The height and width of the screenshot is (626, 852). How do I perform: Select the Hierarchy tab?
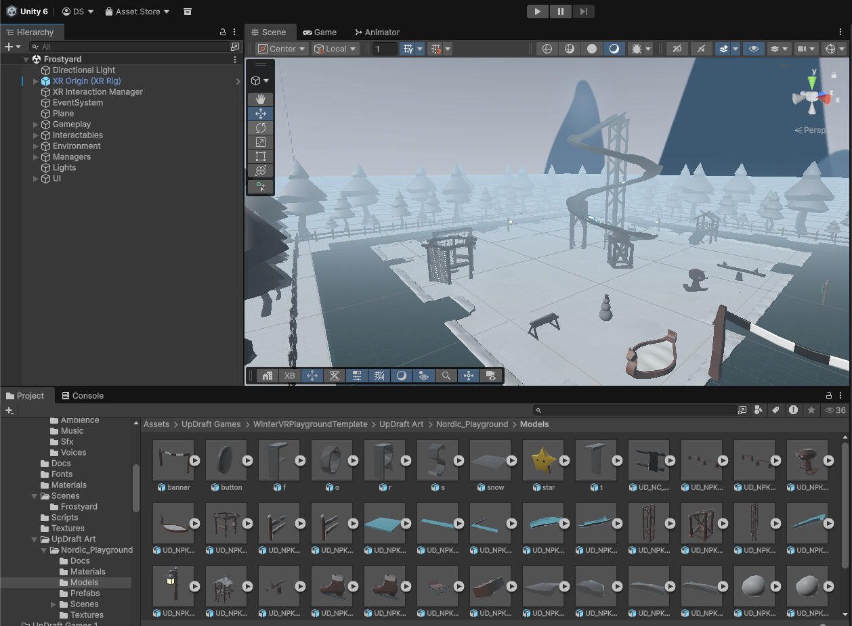pos(32,32)
